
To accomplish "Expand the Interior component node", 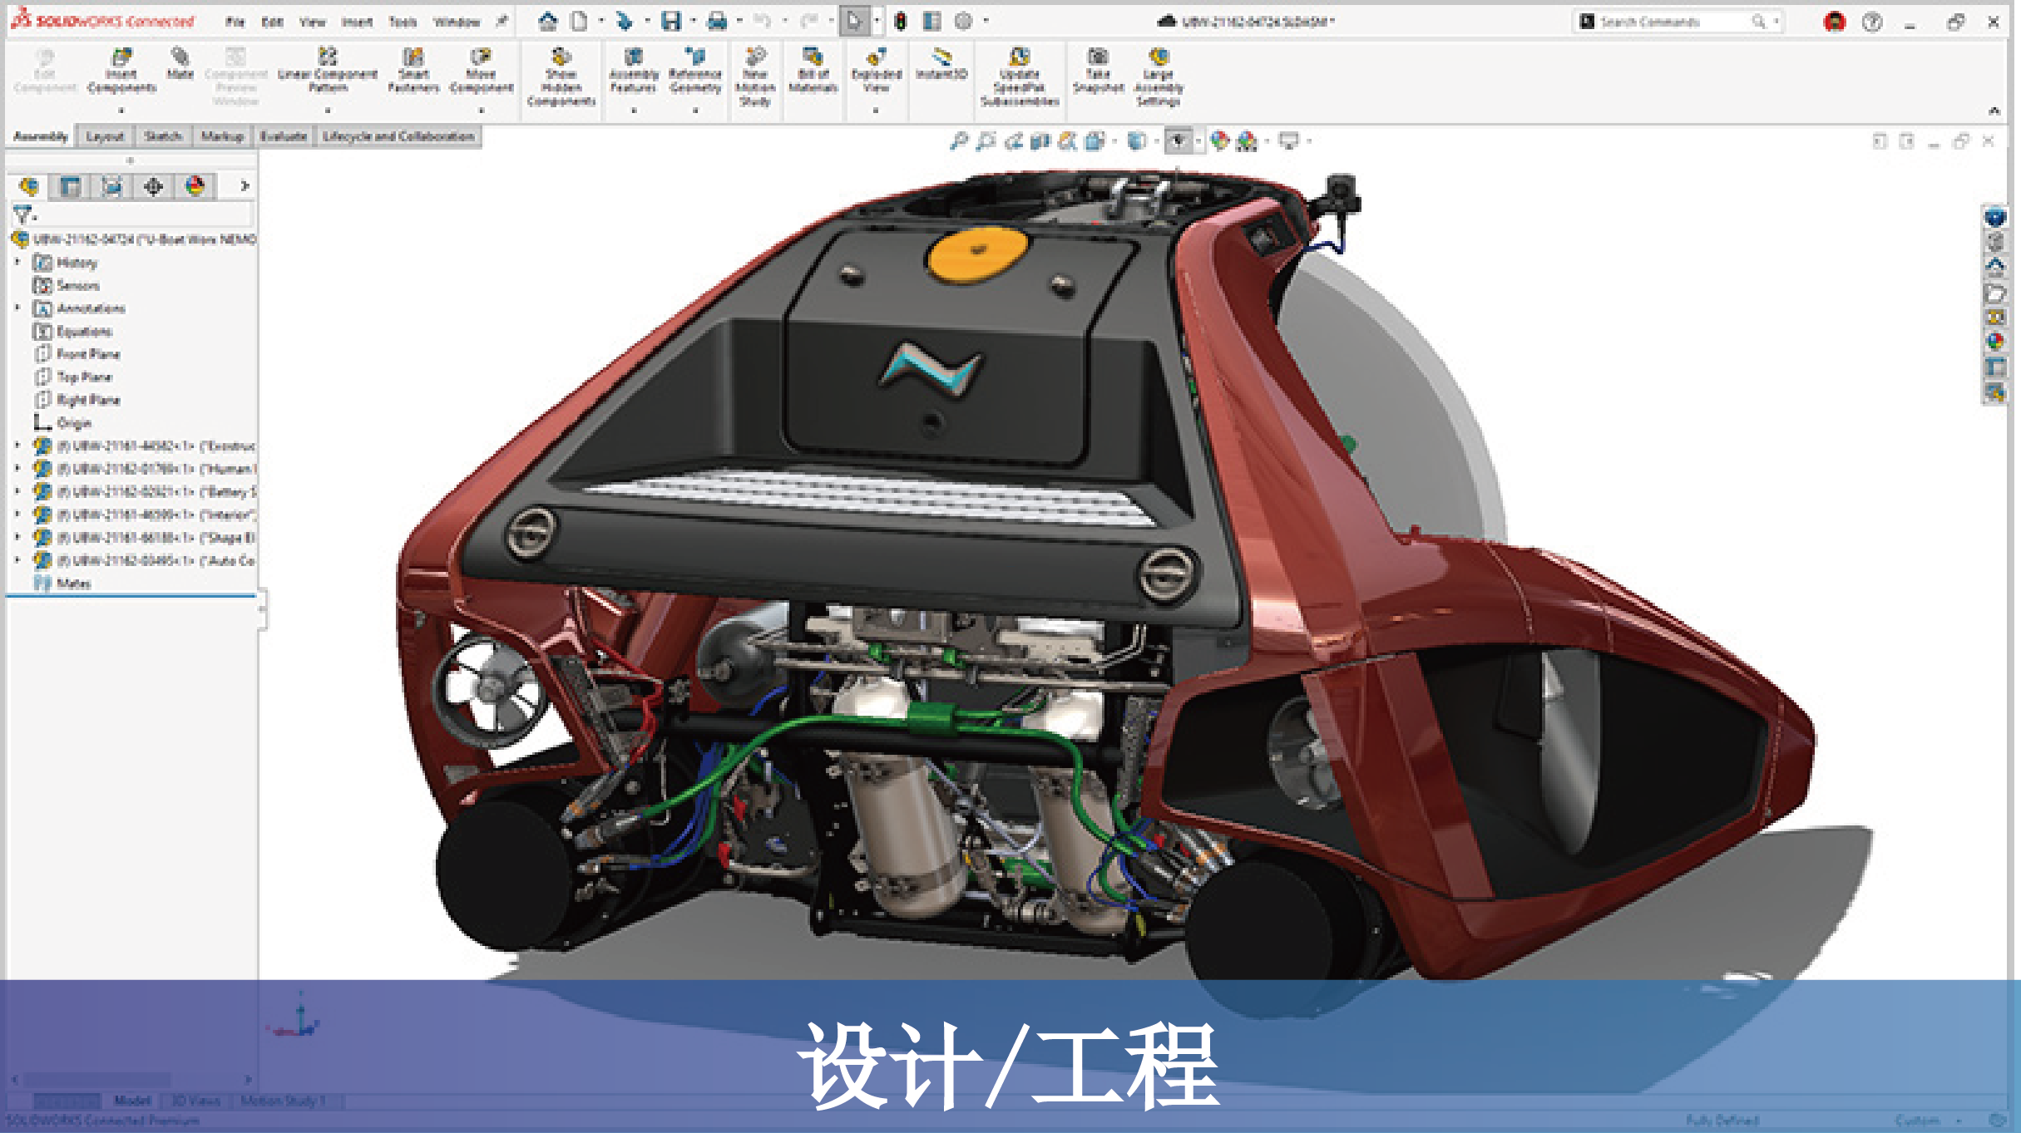I will click(17, 515).
